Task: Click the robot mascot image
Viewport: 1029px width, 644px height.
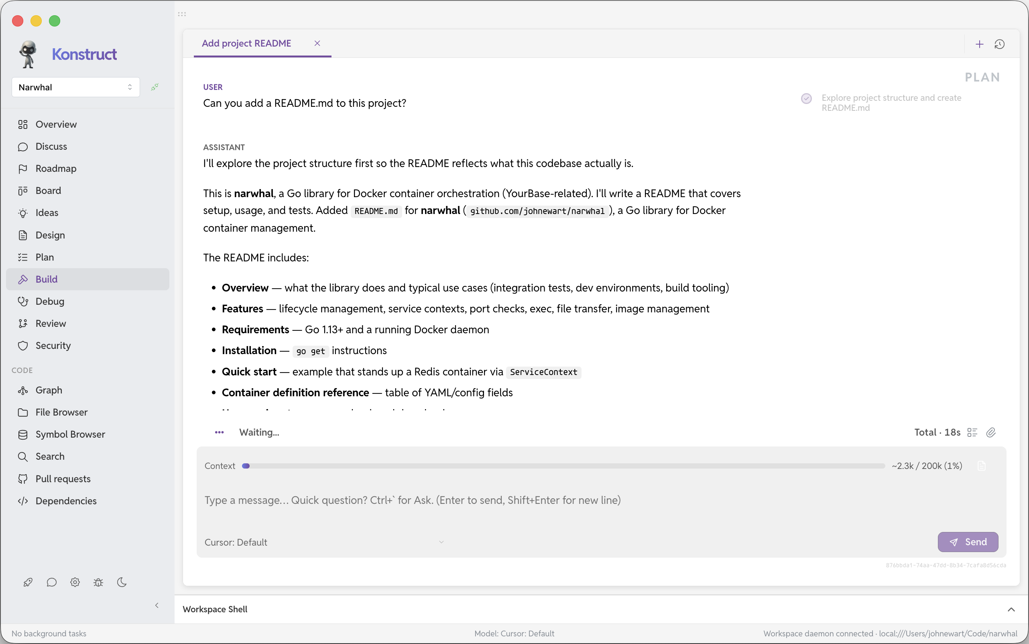Action: [x=28, y=54]
